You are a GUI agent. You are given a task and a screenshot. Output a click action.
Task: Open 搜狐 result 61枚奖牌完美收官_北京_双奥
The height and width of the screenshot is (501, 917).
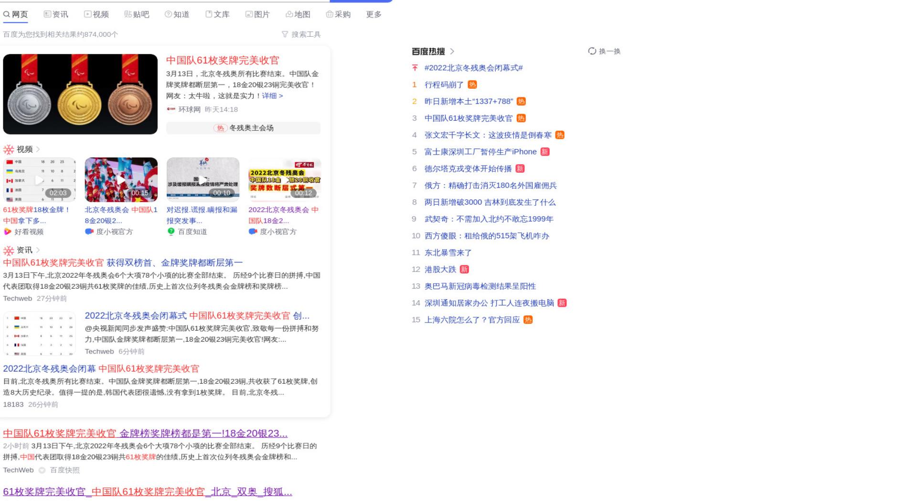pos(148,491)
